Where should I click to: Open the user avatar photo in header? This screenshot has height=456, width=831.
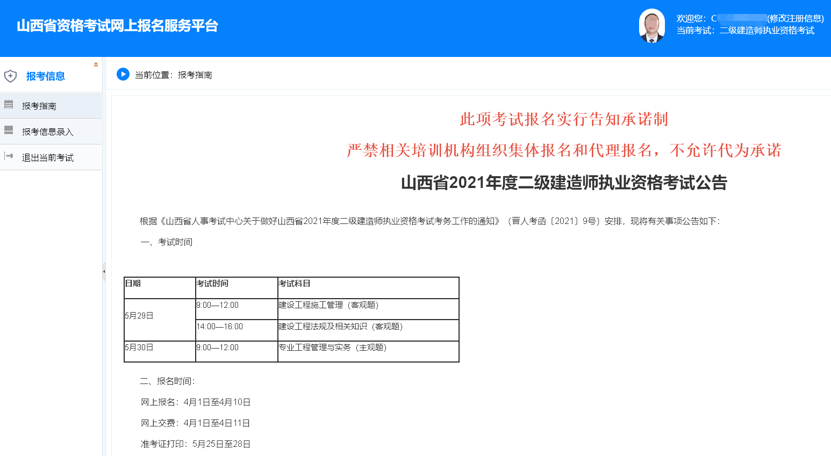652,25
